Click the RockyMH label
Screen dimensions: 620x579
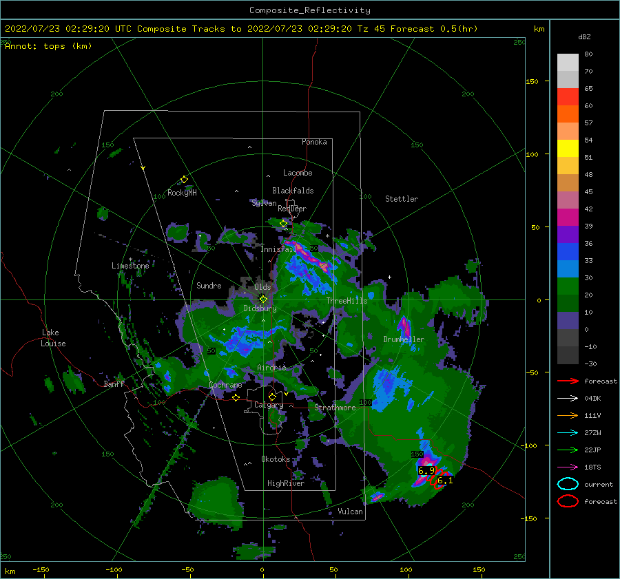coord(182,193)
